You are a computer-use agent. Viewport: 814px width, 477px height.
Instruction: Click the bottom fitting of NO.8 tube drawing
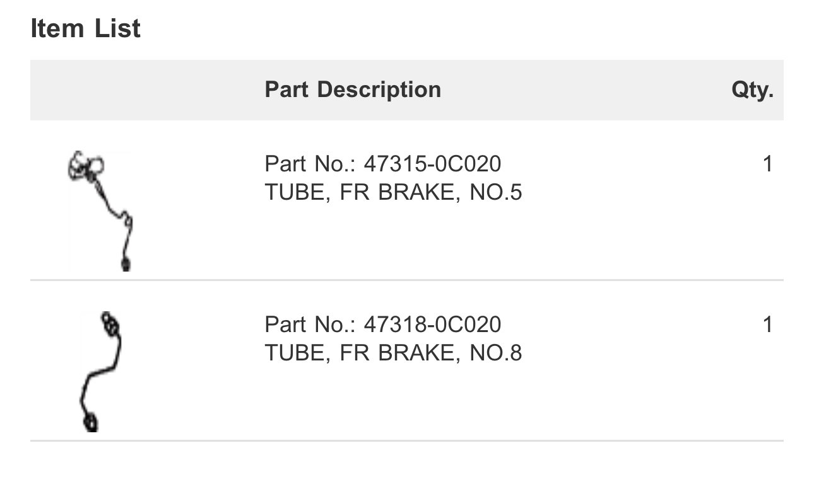(90, 422)
